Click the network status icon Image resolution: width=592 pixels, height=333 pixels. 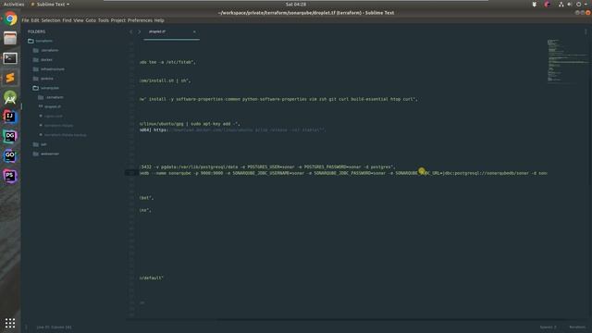click(x=561, y=4)
